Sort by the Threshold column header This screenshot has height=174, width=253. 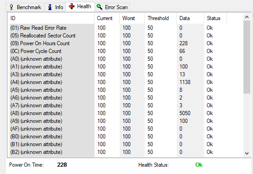[x=161, y=18]
